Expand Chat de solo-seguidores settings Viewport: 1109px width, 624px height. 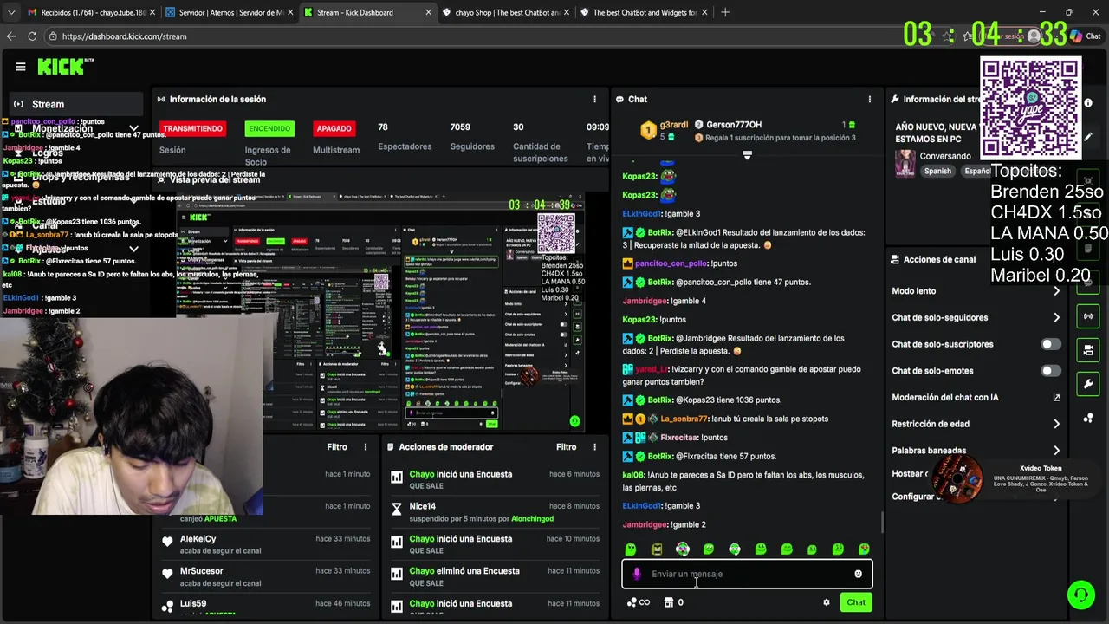point(1056,318)
